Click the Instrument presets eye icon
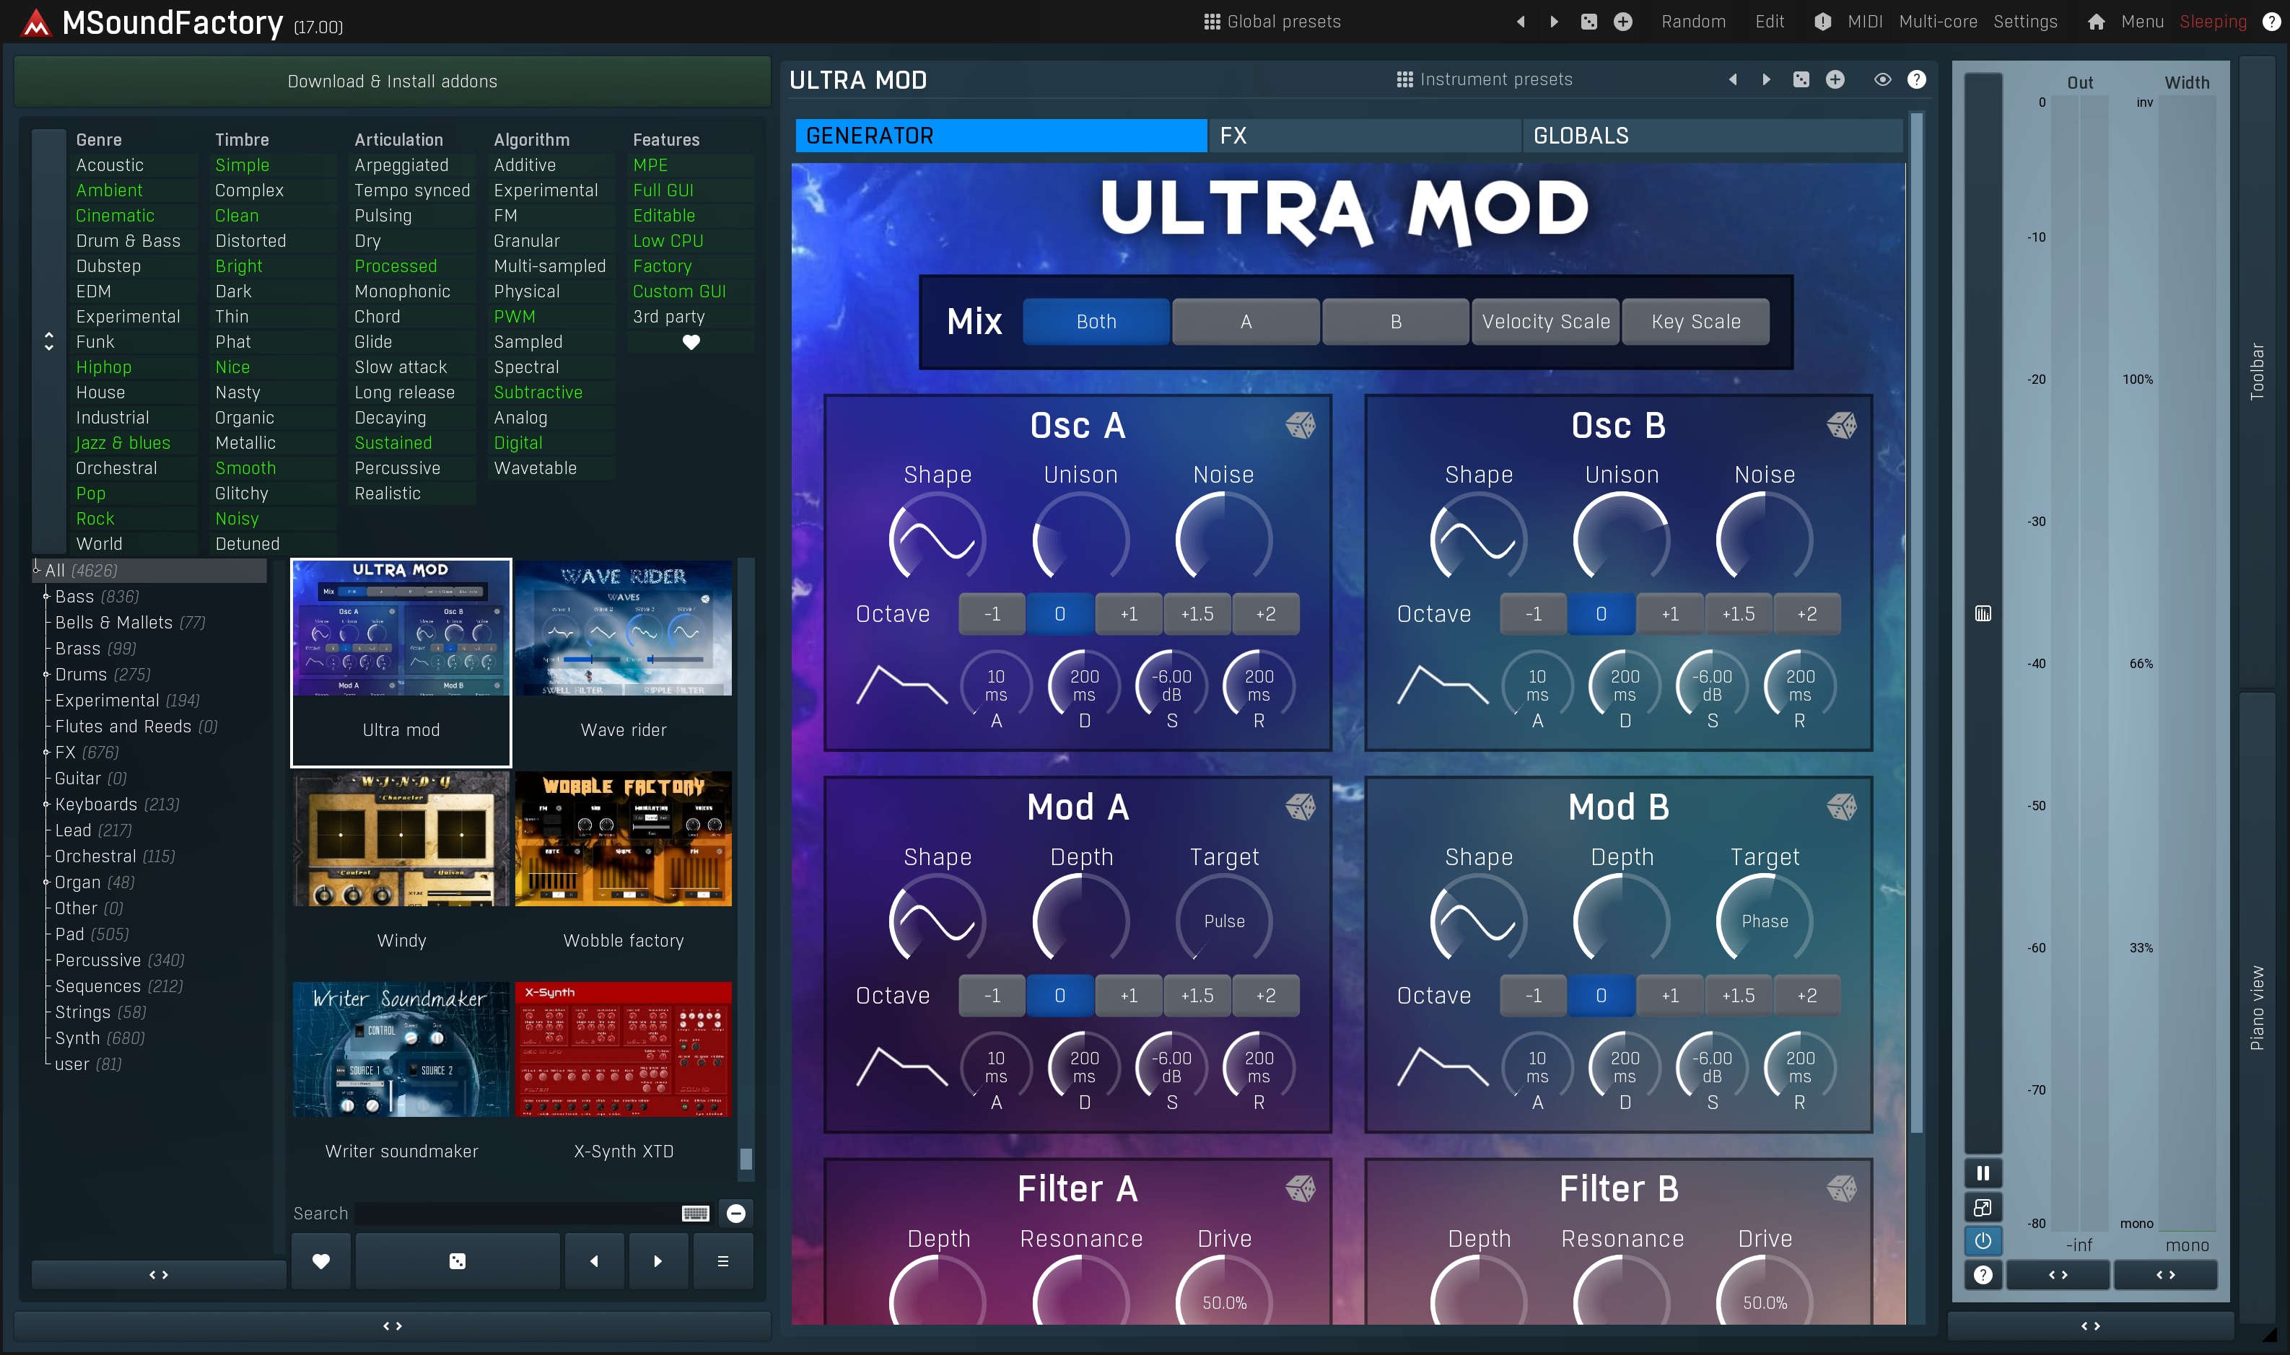This screenshot has height=1355, width=2290. tap(1882, 79)
